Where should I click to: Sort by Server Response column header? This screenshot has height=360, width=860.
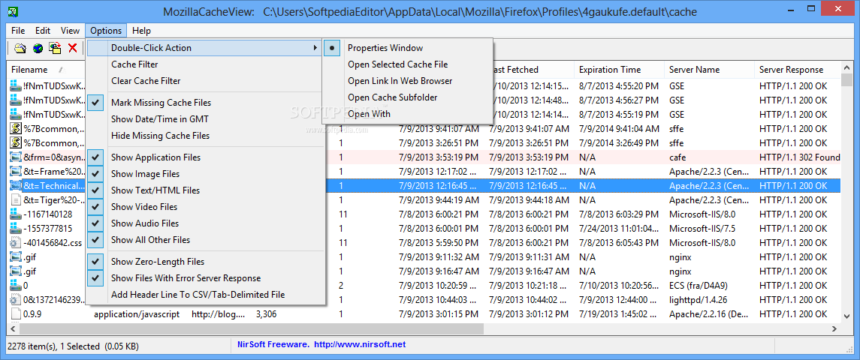pyautogui.click(x=797, y=70)
